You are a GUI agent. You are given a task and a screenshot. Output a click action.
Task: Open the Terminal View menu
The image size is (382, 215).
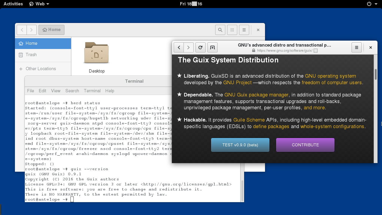pos(56,91)
